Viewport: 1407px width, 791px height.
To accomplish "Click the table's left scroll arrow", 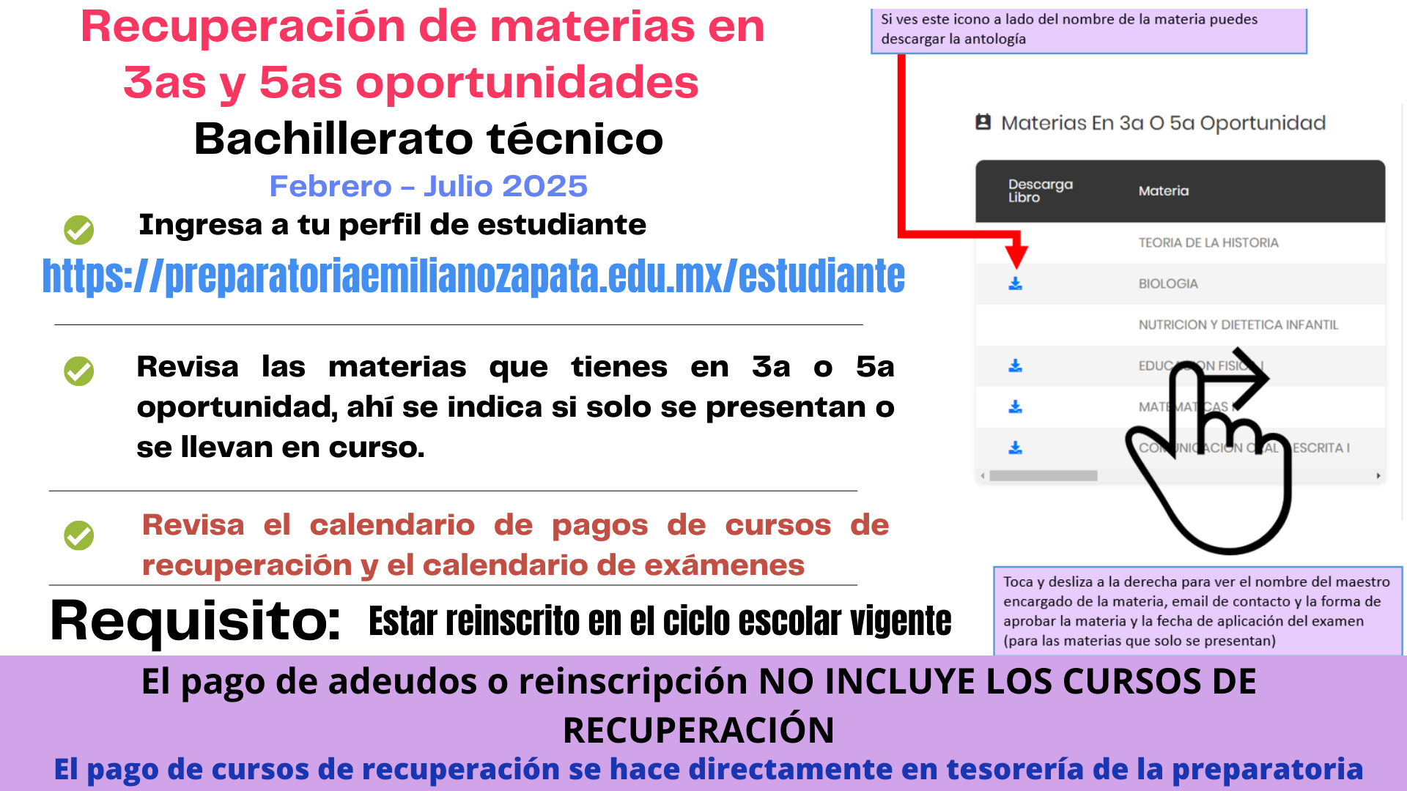I will click(983, 476).
